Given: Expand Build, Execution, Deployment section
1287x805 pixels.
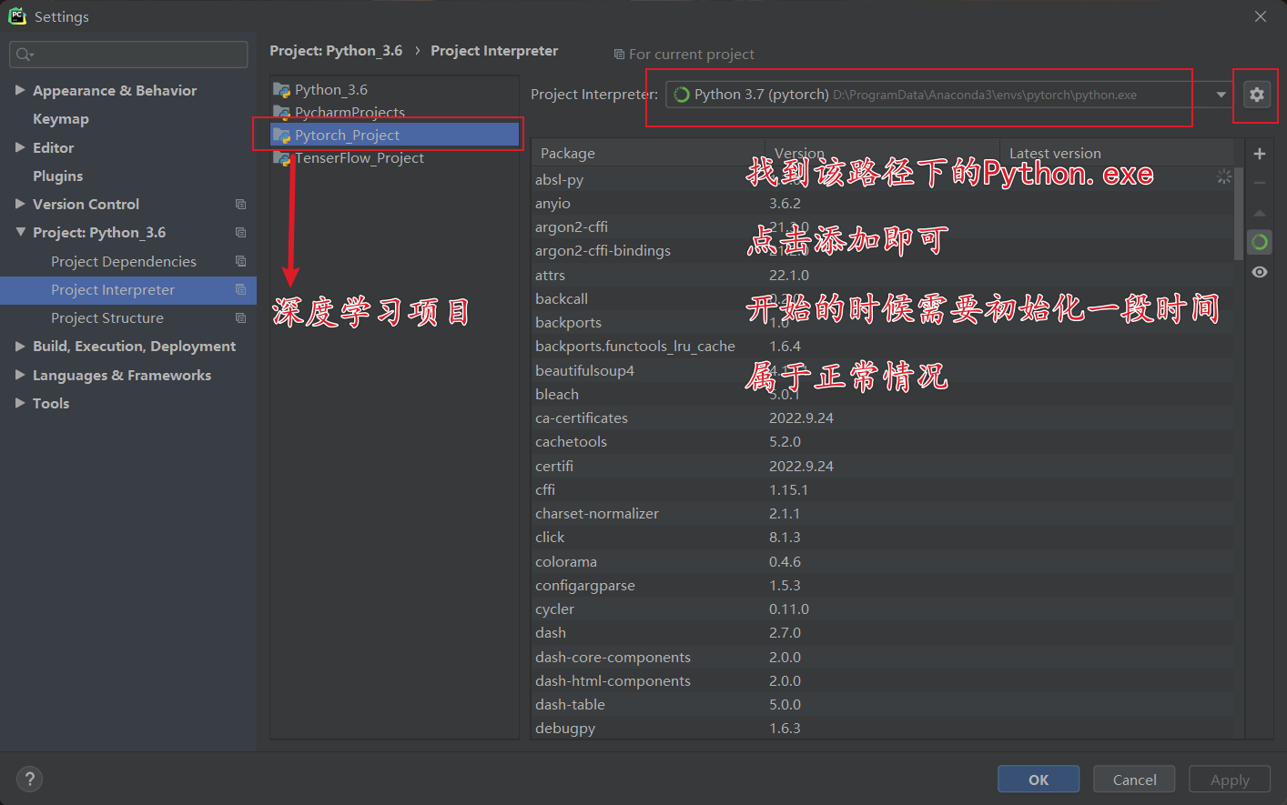Looking at the screenshot, I should pyautogui.click(x=20, y=346).
